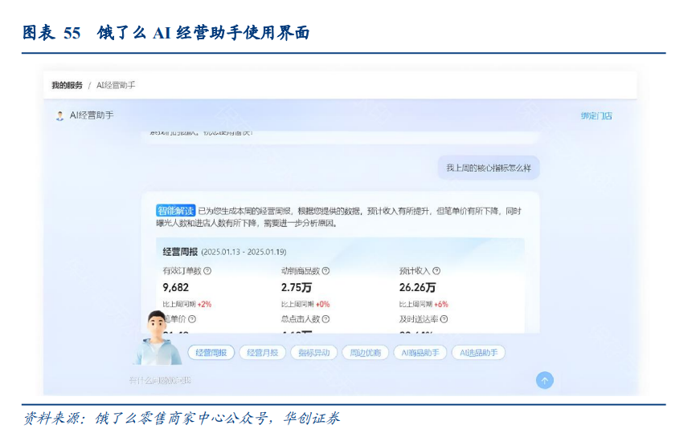Select the 经营周报 quick chip
The width and height of the screenshot is (700, 429).
[211, 352]
